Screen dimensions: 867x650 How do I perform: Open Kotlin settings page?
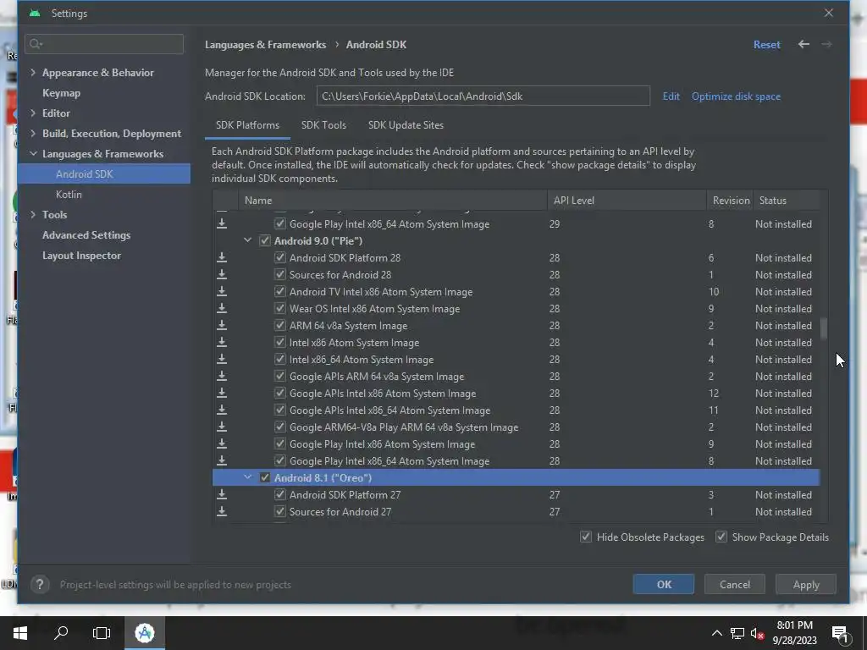point(69,195)
